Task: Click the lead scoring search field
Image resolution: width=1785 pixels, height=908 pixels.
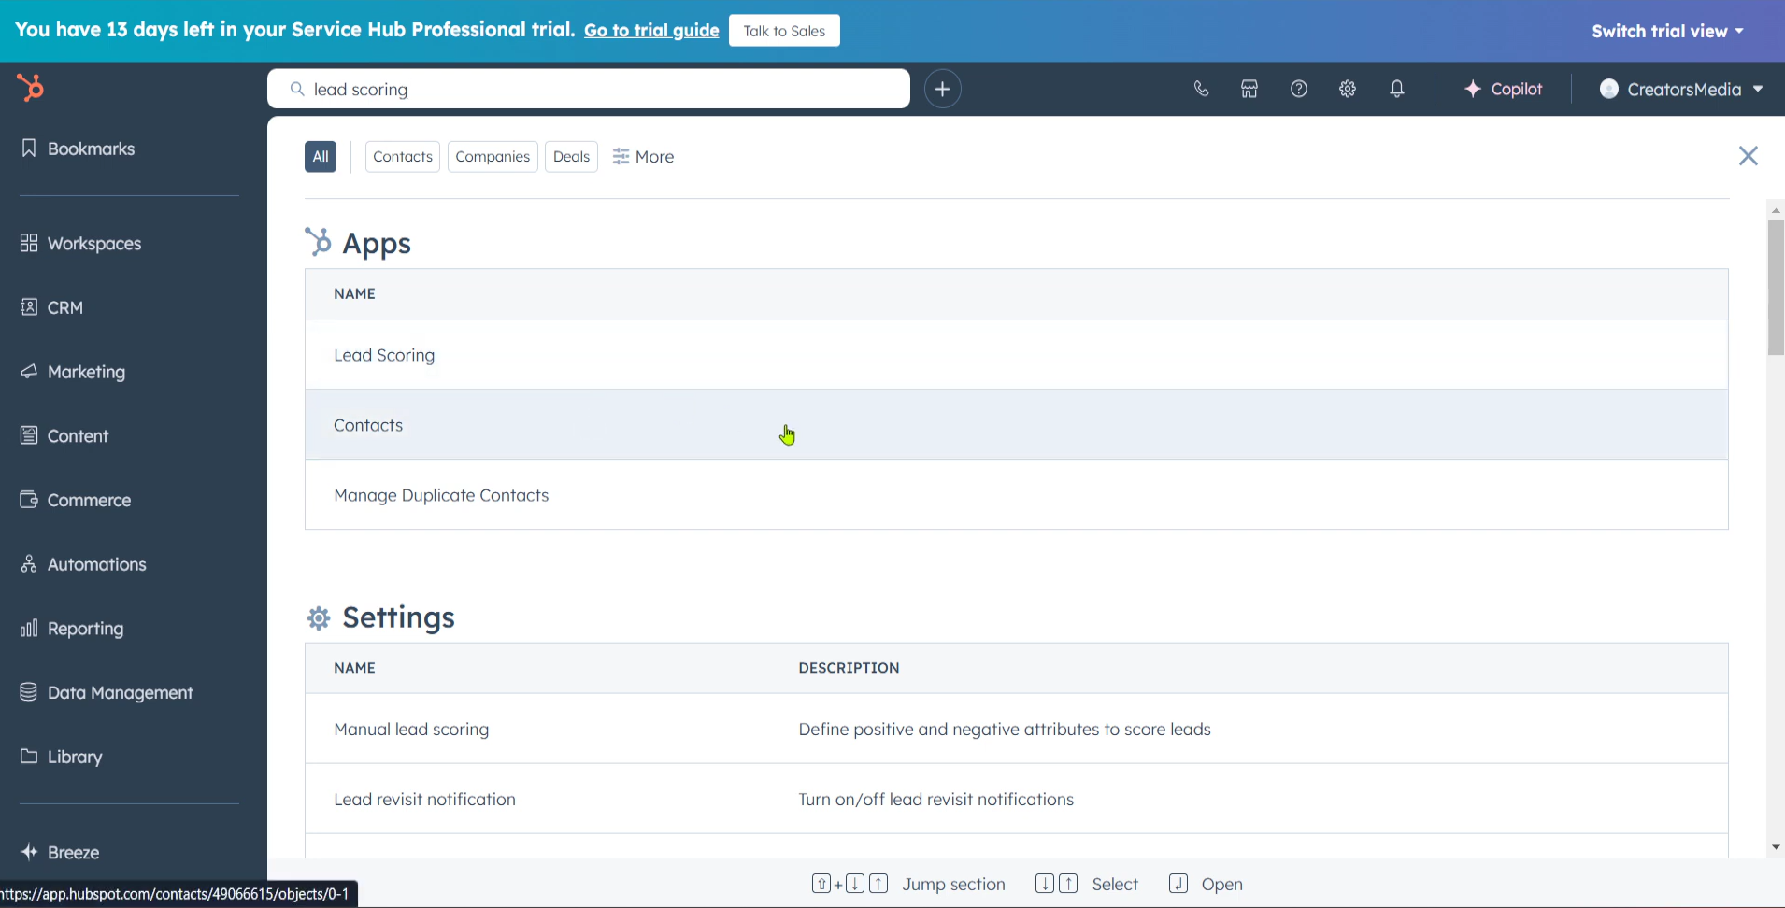Action: pos(598,90)
